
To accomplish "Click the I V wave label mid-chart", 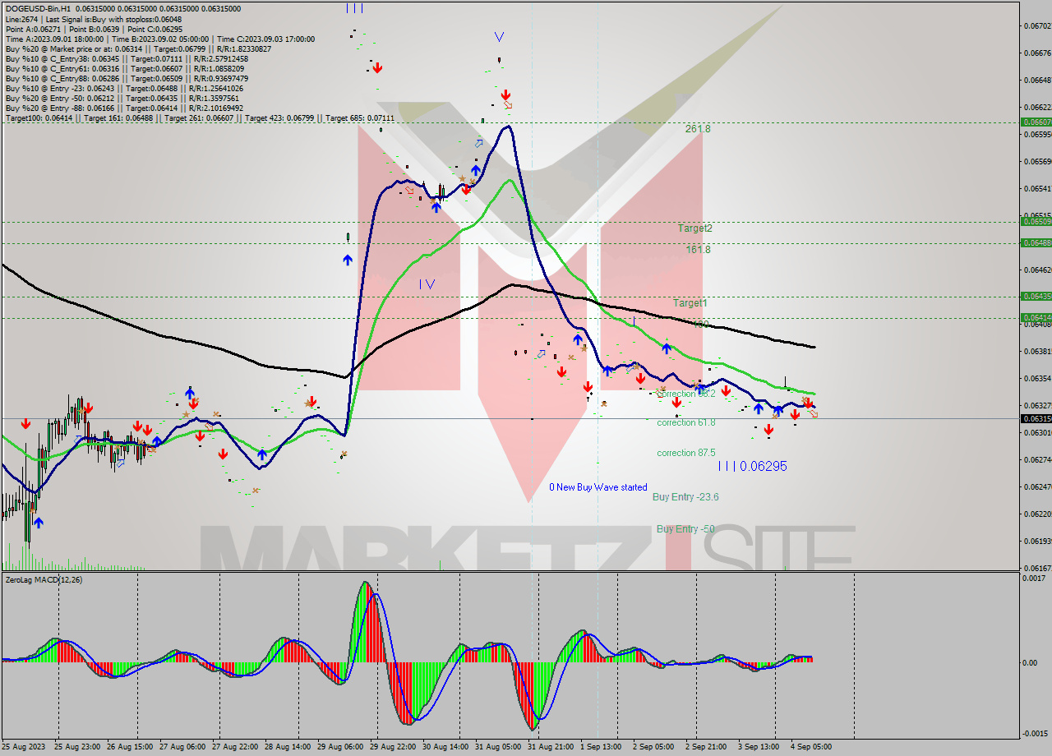I will coord(427,284).
